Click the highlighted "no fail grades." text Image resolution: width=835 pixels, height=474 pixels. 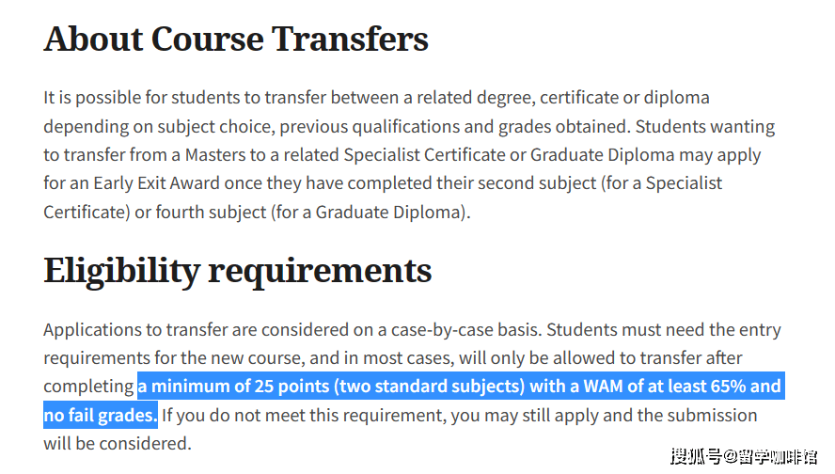(x=101, y=415)
